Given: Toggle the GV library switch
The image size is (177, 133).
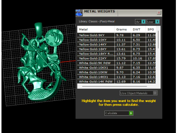Looking at the screenshot, I should [x=140, y=22].
